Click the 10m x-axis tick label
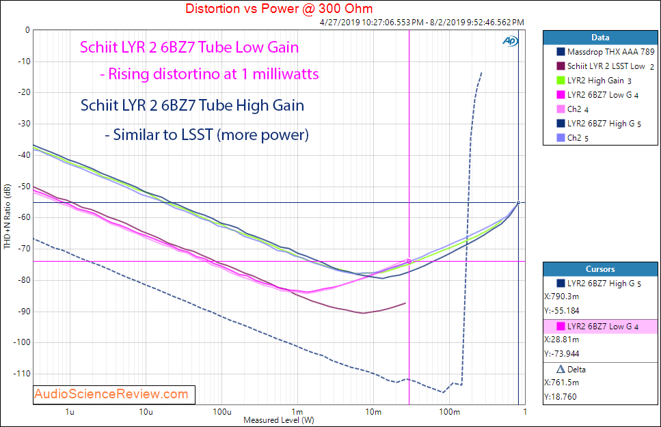 click(x=373, y=412)
